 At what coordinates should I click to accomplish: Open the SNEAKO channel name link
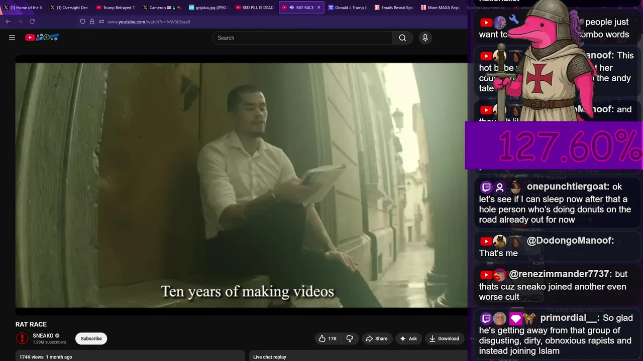(43, 335)
